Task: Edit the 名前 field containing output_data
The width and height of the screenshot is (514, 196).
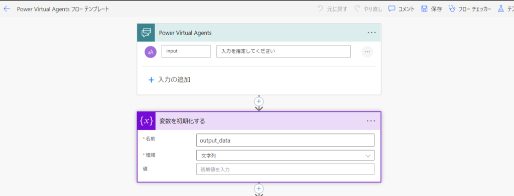Action: (x=285, y=140)
